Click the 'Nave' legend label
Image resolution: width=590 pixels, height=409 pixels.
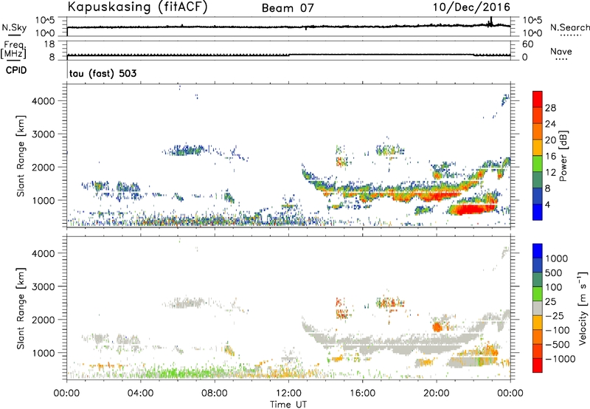[561, 51]
